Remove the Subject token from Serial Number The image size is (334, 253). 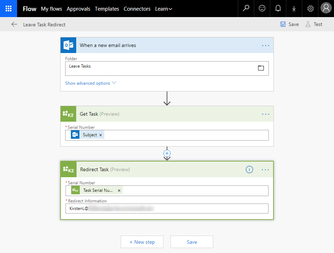point(100,135)
